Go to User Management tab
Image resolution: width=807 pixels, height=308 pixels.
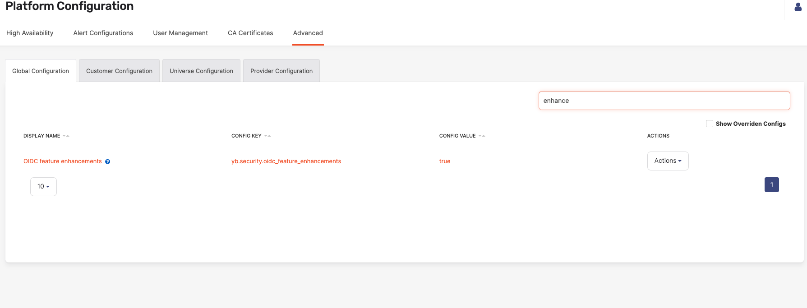tap(180, 33)
